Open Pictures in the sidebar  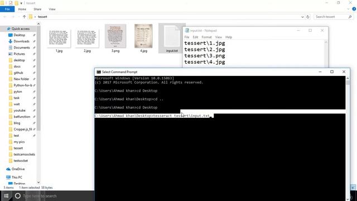pyautogui.click(x=19, y=54)
